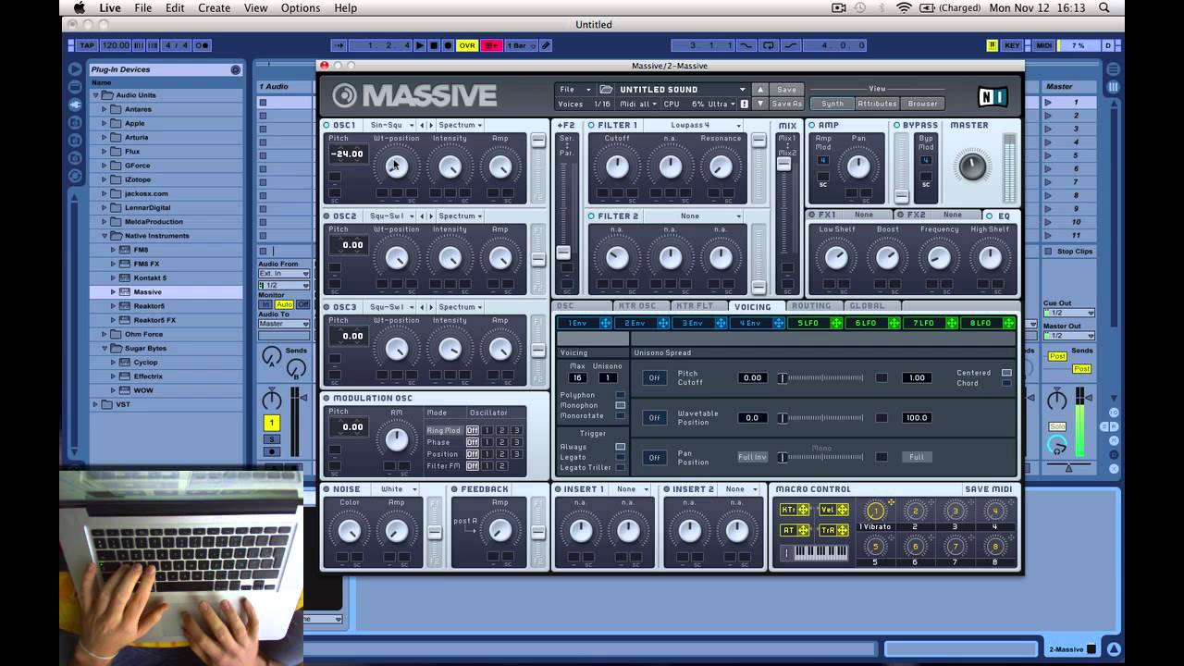Screen dimensions: 1184x666
Task: Open the Untitled Sound preset dropdown
Action: click(683, 90)
